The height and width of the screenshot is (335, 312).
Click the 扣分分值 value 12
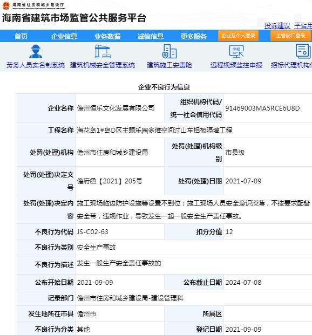pos(229,232)
